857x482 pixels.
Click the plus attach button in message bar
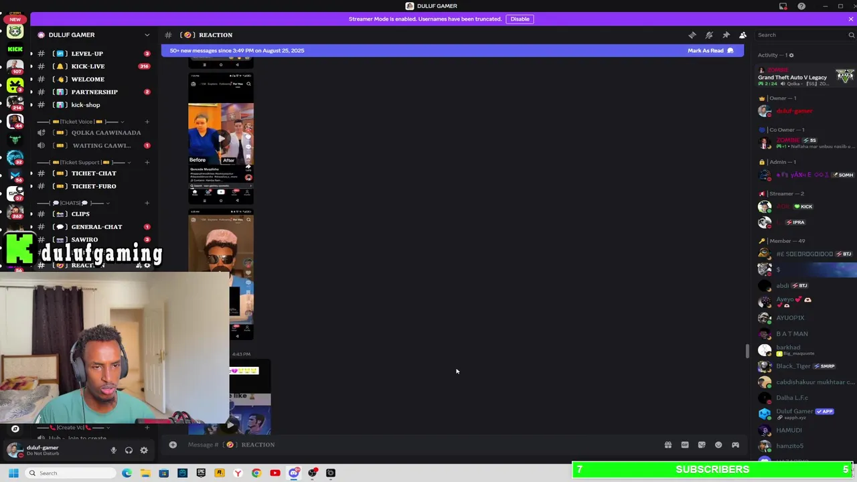173,445
